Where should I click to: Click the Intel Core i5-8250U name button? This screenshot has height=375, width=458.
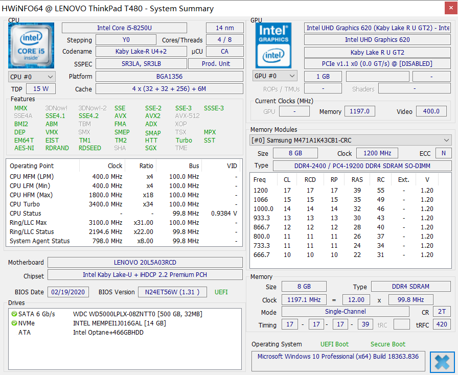(x=124, y=28)
